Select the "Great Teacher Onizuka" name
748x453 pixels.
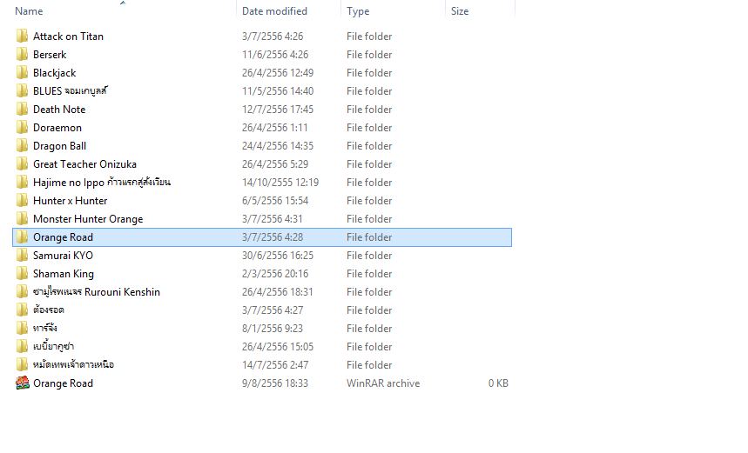pyautogui.click(x=85, y=163)
